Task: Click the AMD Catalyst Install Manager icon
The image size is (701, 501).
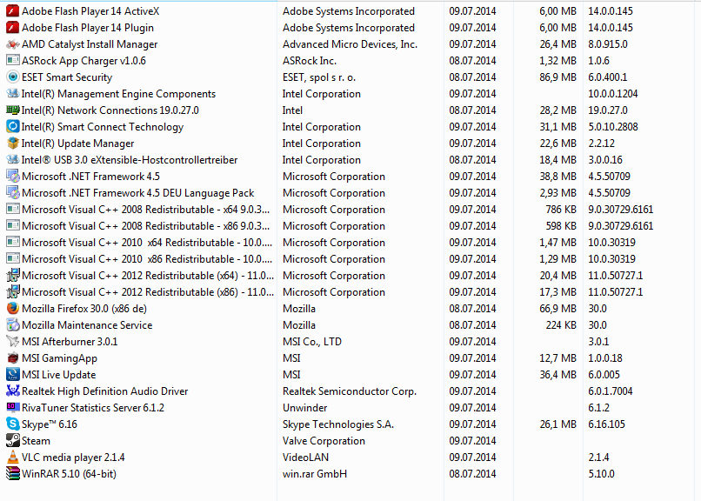Action: tap(12, 44)
